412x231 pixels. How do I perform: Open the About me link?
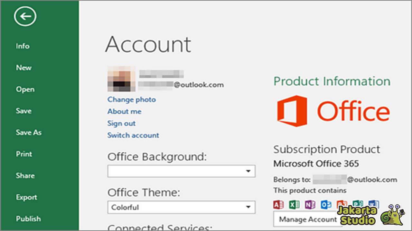click(124, 111)
